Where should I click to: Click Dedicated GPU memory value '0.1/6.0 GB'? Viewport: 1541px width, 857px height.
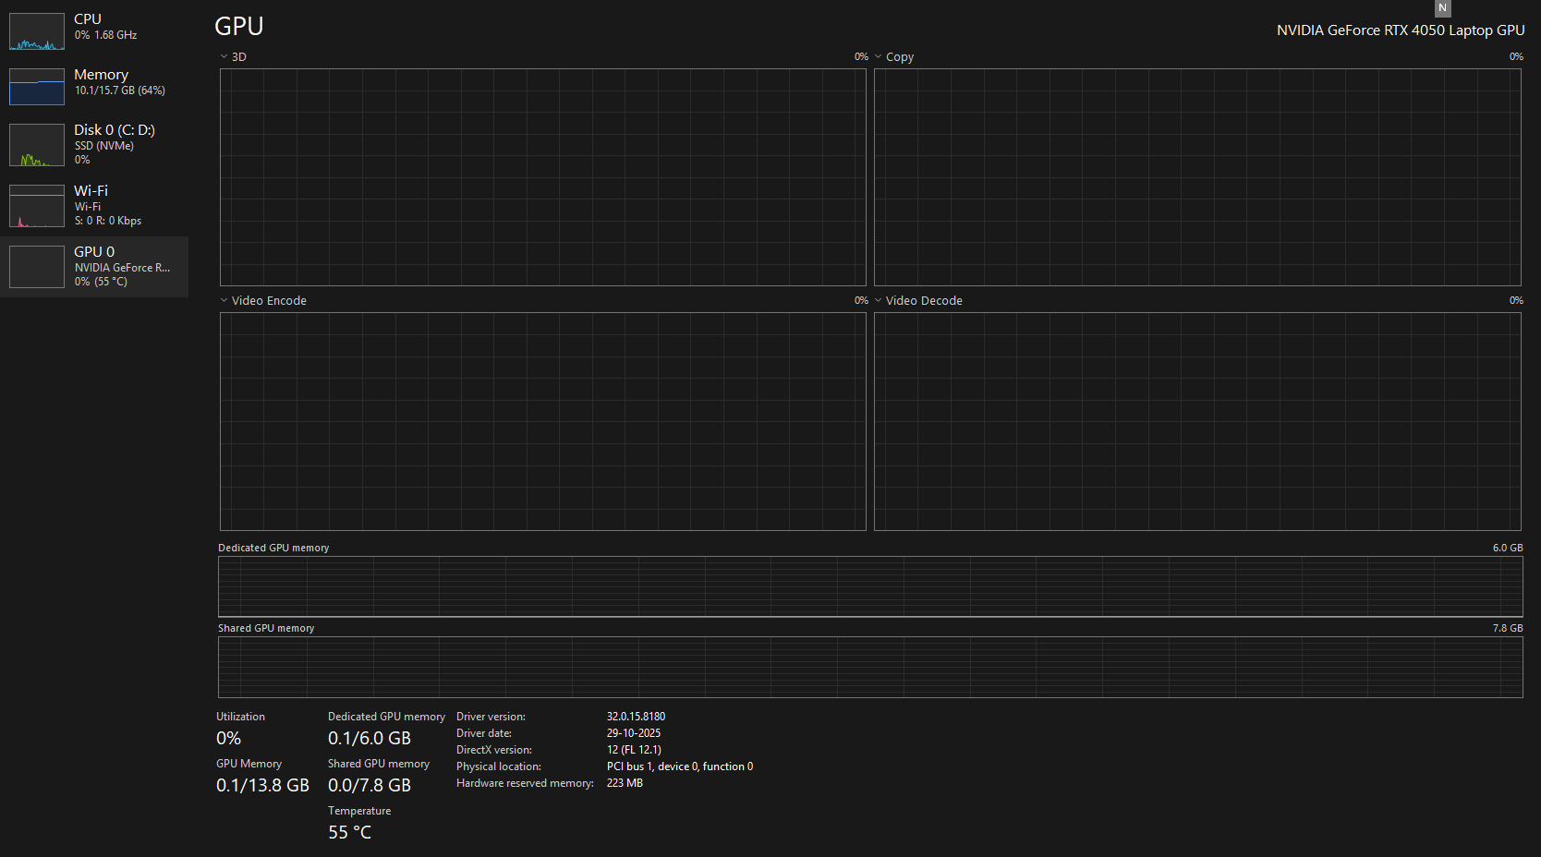[370, 739]
